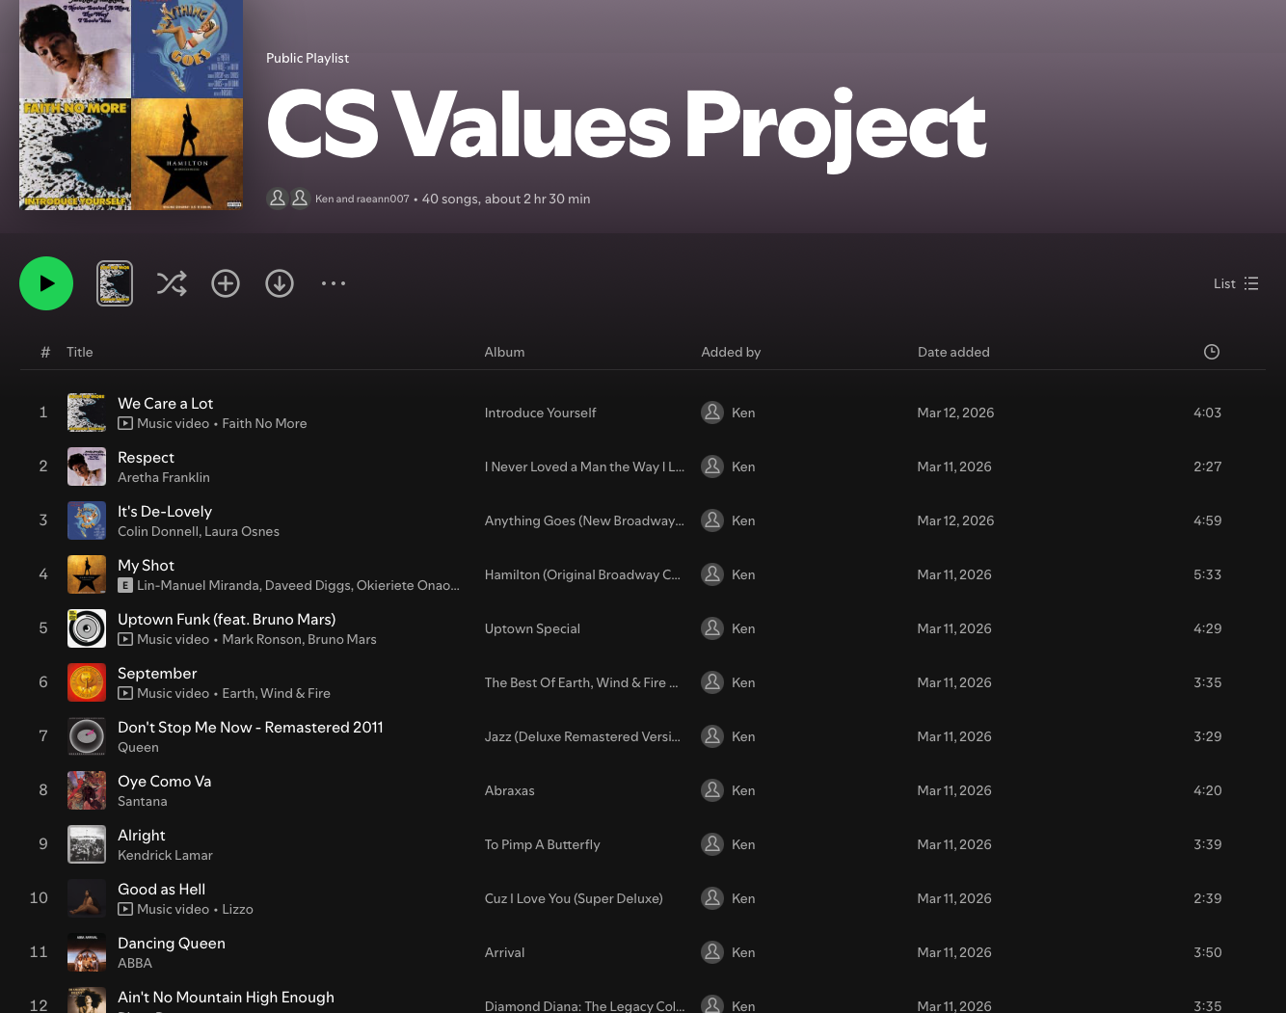Select the track title 'September'

click(157, 673)
